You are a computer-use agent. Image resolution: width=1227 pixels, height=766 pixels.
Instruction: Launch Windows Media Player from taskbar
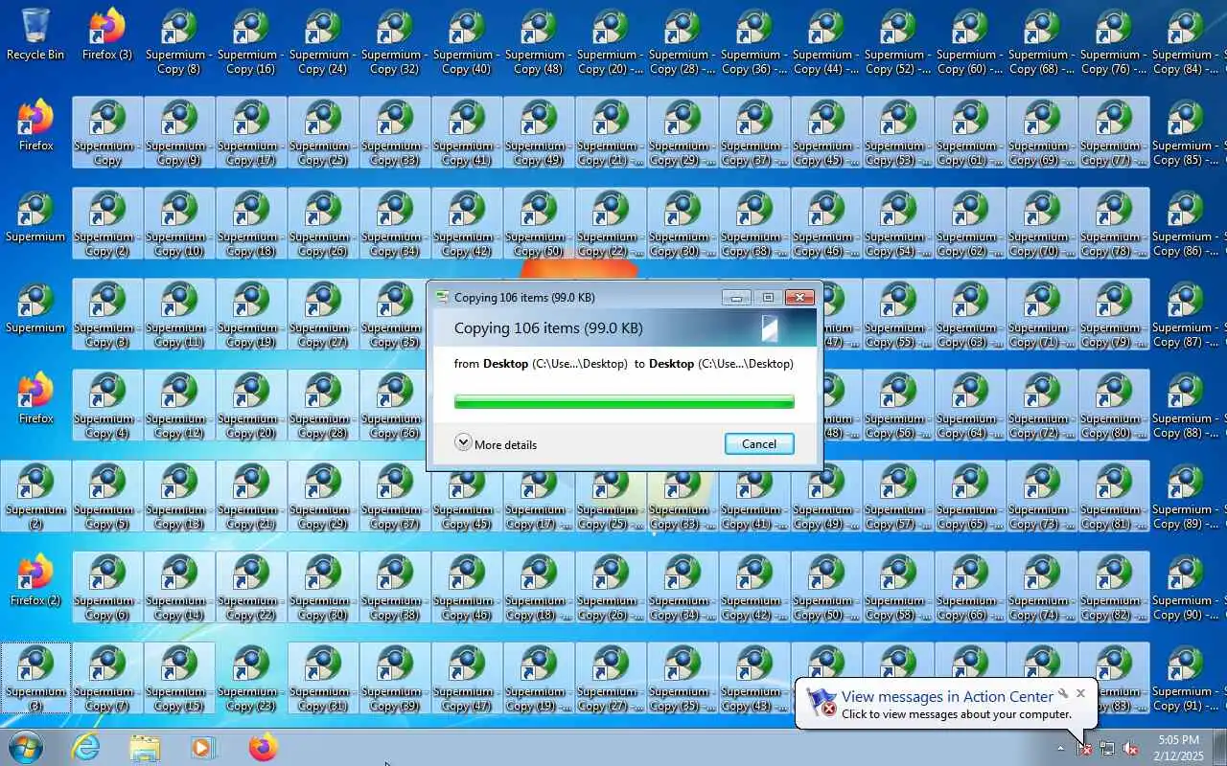tap(203, 747)
